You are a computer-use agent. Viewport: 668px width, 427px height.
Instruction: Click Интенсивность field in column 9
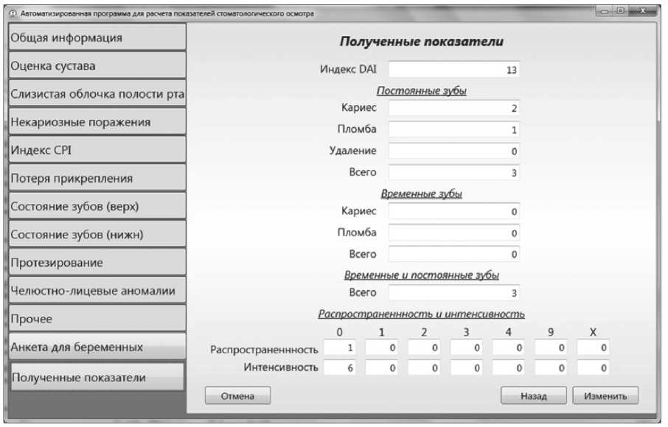551,367
